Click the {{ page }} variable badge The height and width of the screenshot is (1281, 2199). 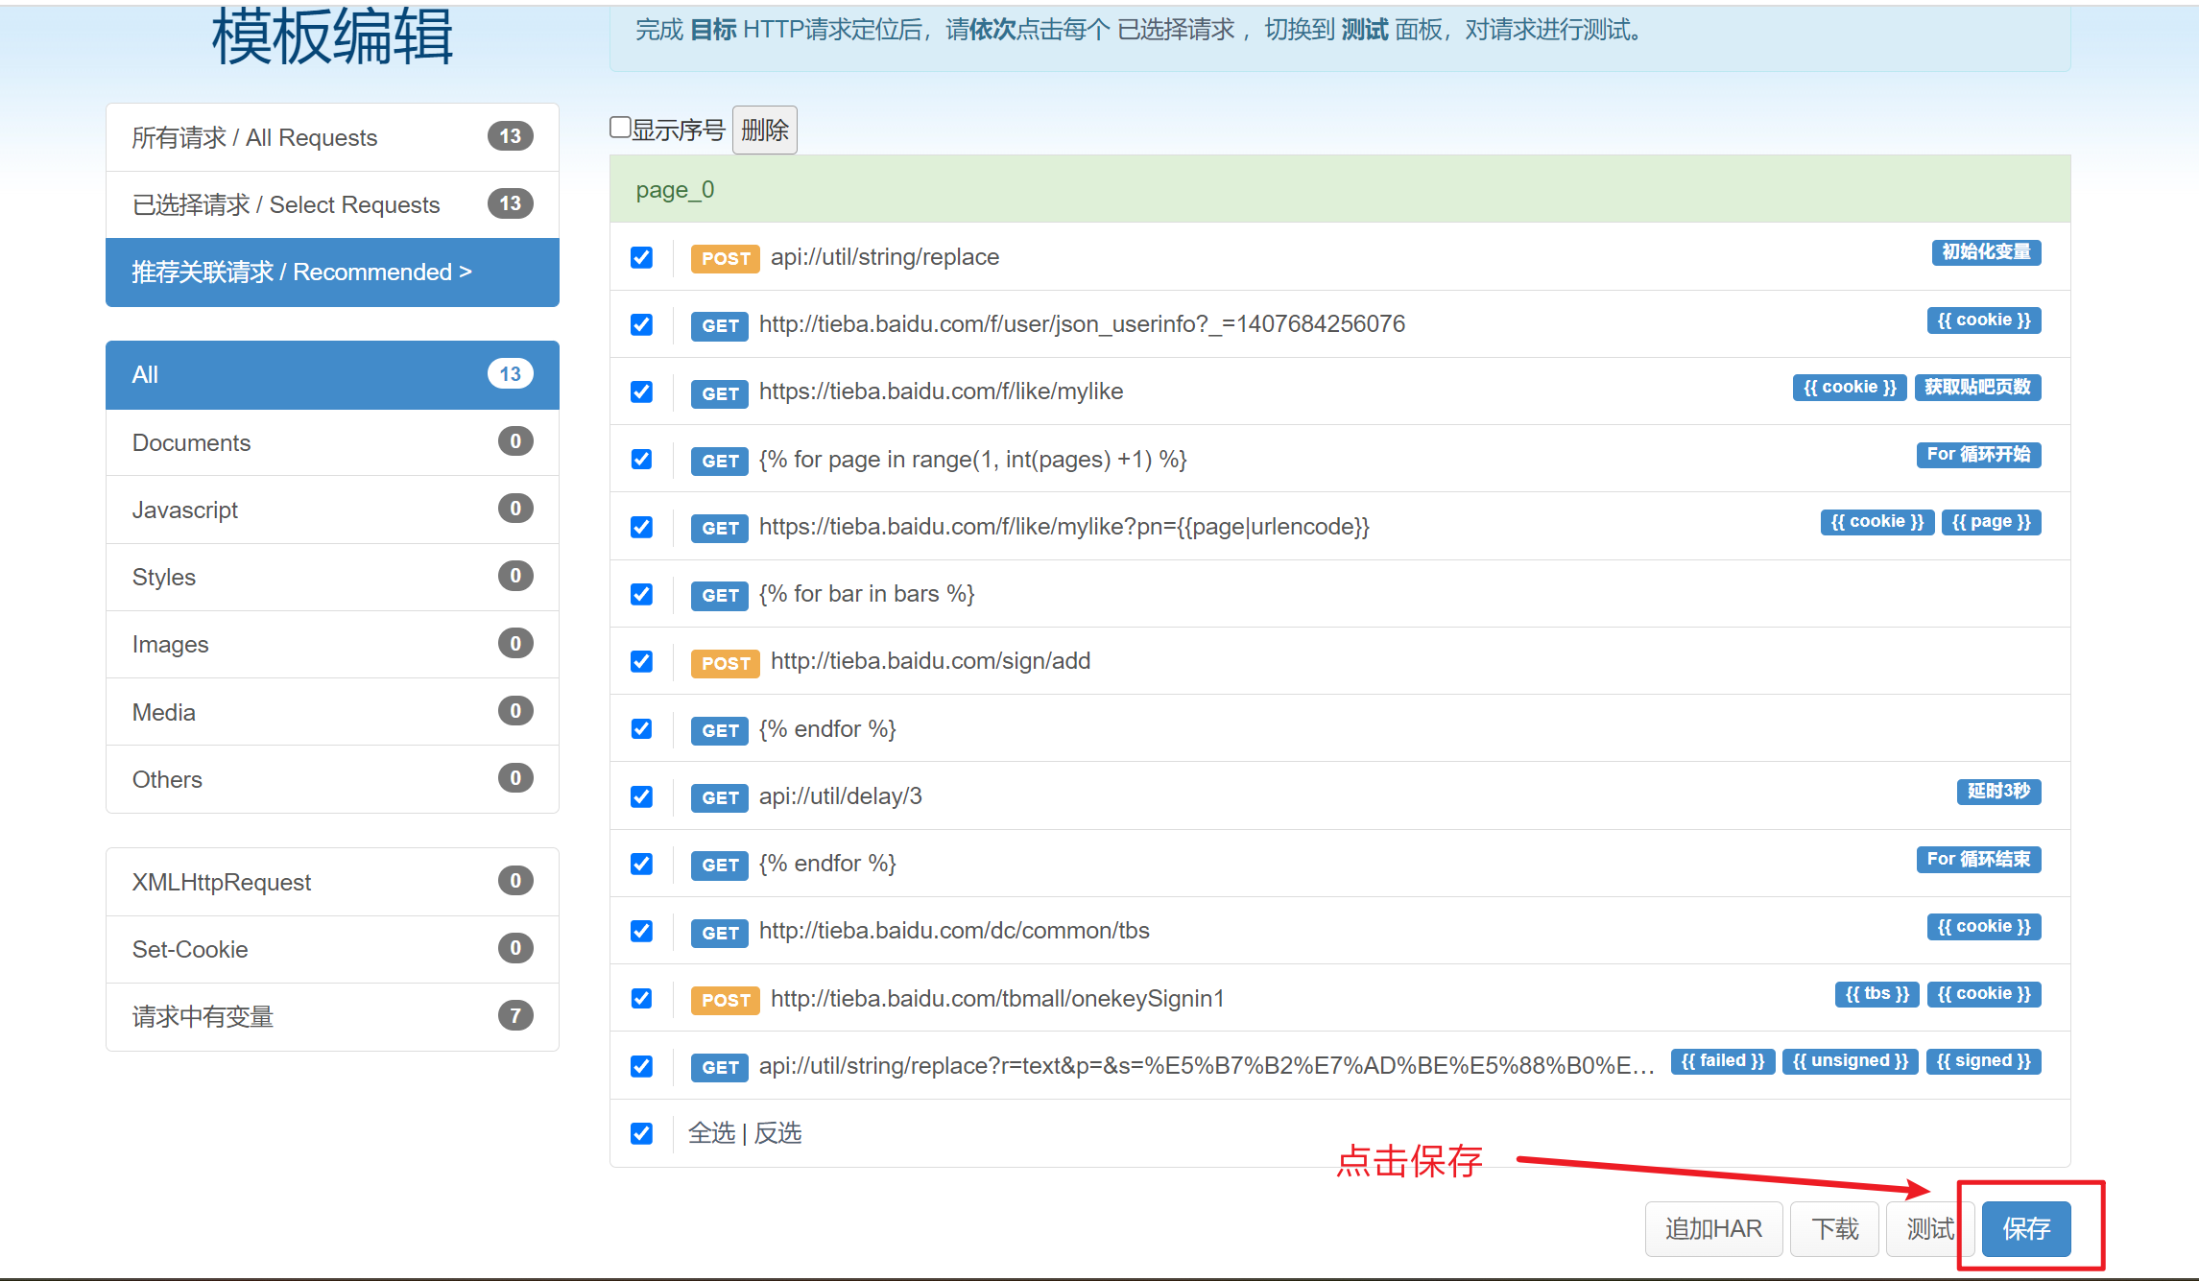pyautogui.click(x=1990, y=522)
